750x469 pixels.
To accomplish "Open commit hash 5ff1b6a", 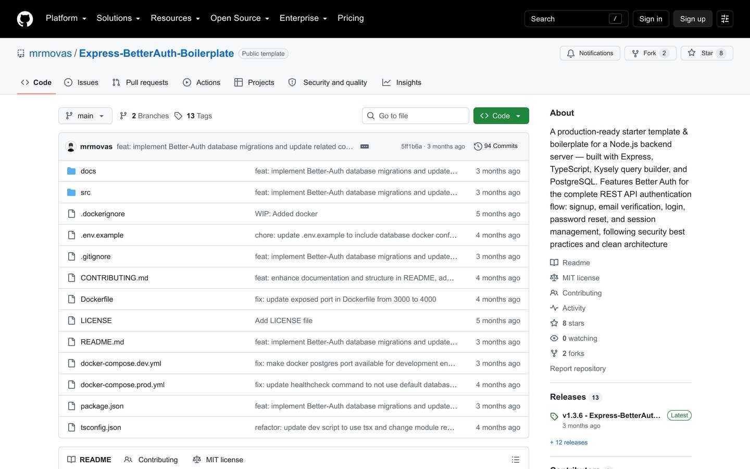I will click(411, 146).
